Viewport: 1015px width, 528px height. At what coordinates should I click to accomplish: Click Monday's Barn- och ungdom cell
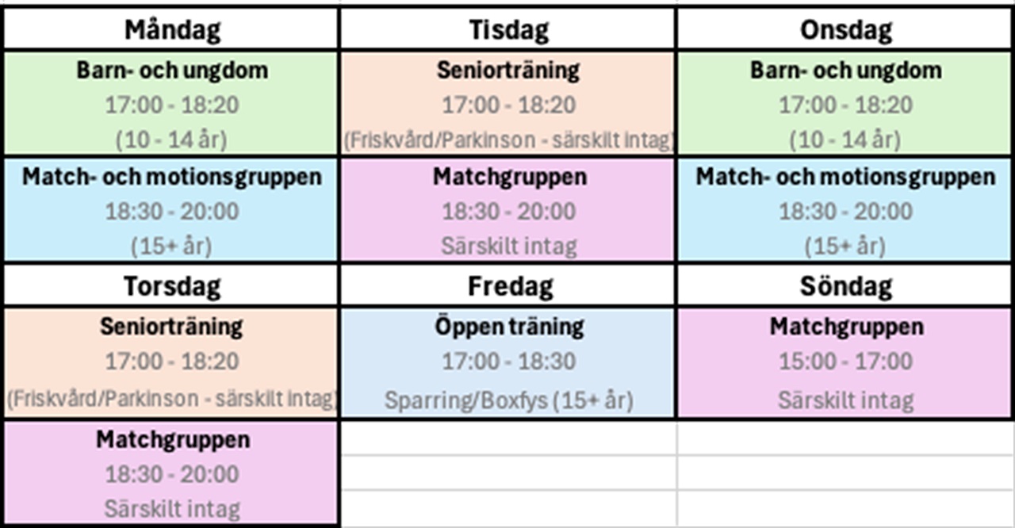pos(172,70)
